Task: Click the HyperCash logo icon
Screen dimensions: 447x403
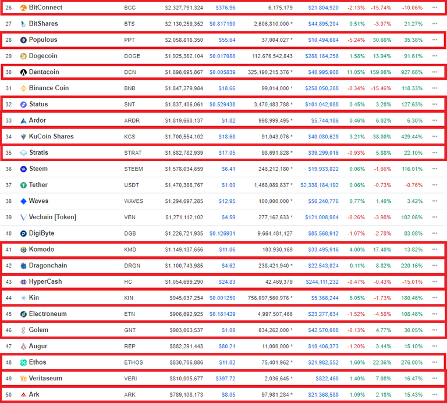Action: pyautogui.click(x=23, y=282)
